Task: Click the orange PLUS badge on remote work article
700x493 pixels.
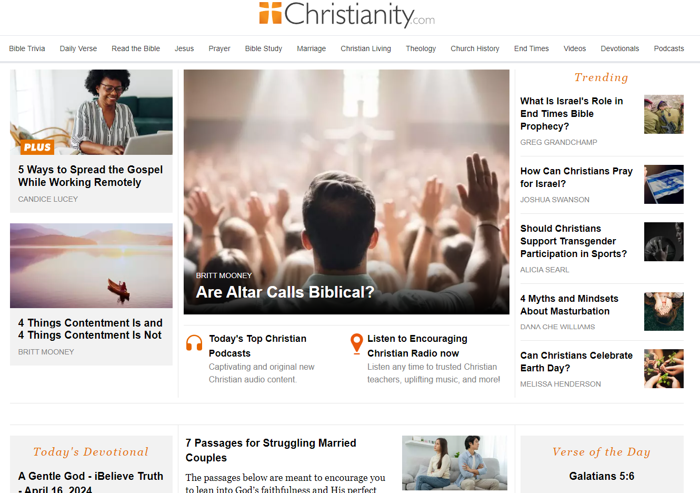Action: point(37,147)
